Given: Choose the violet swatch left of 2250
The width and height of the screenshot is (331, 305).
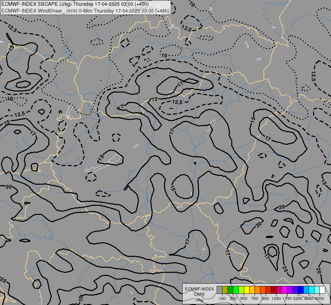Looking at the screenshot, I should coord(295,290).
